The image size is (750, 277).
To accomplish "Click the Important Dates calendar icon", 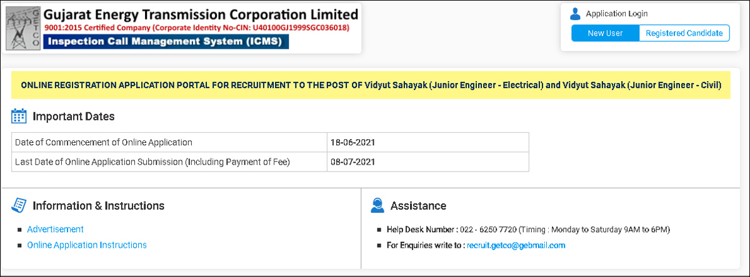I will coord(19,116).
